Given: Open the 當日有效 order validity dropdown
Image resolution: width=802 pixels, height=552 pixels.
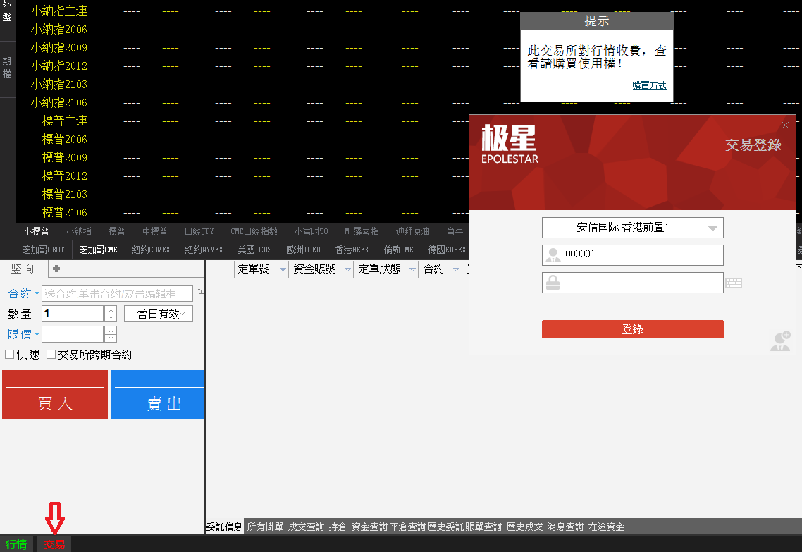Looking at the screenshot, I should point(158,313).
